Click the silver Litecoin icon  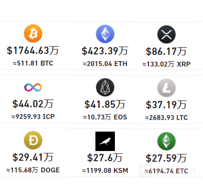[166, 88]
